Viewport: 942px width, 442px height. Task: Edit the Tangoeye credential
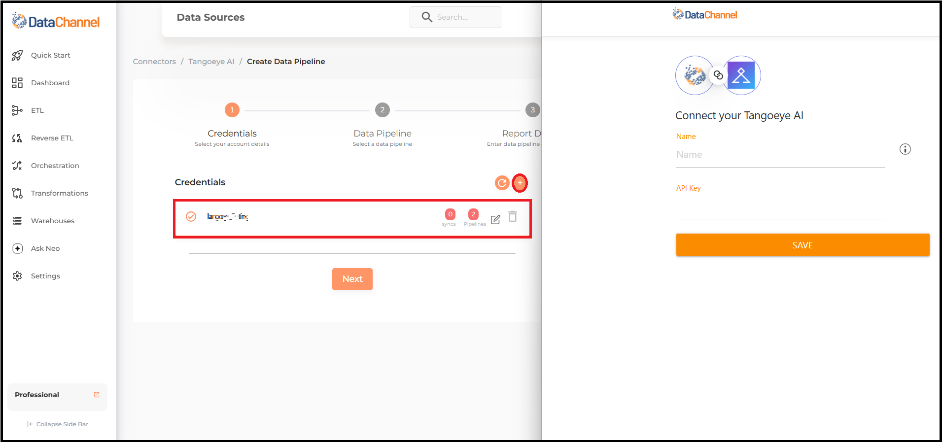tap(495, 219)
